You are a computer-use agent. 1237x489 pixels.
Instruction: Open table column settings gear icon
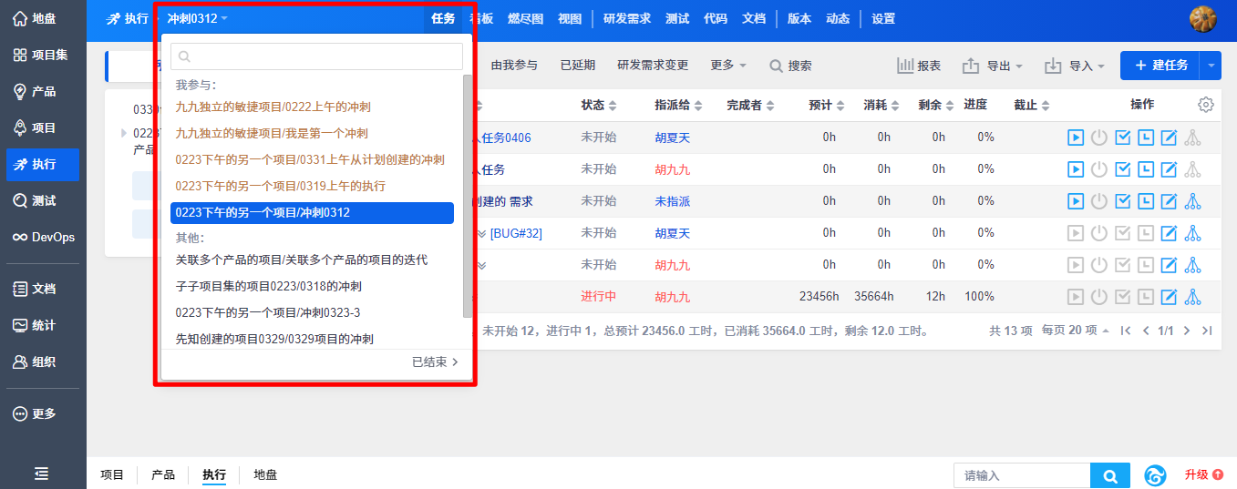[1206, 105]
